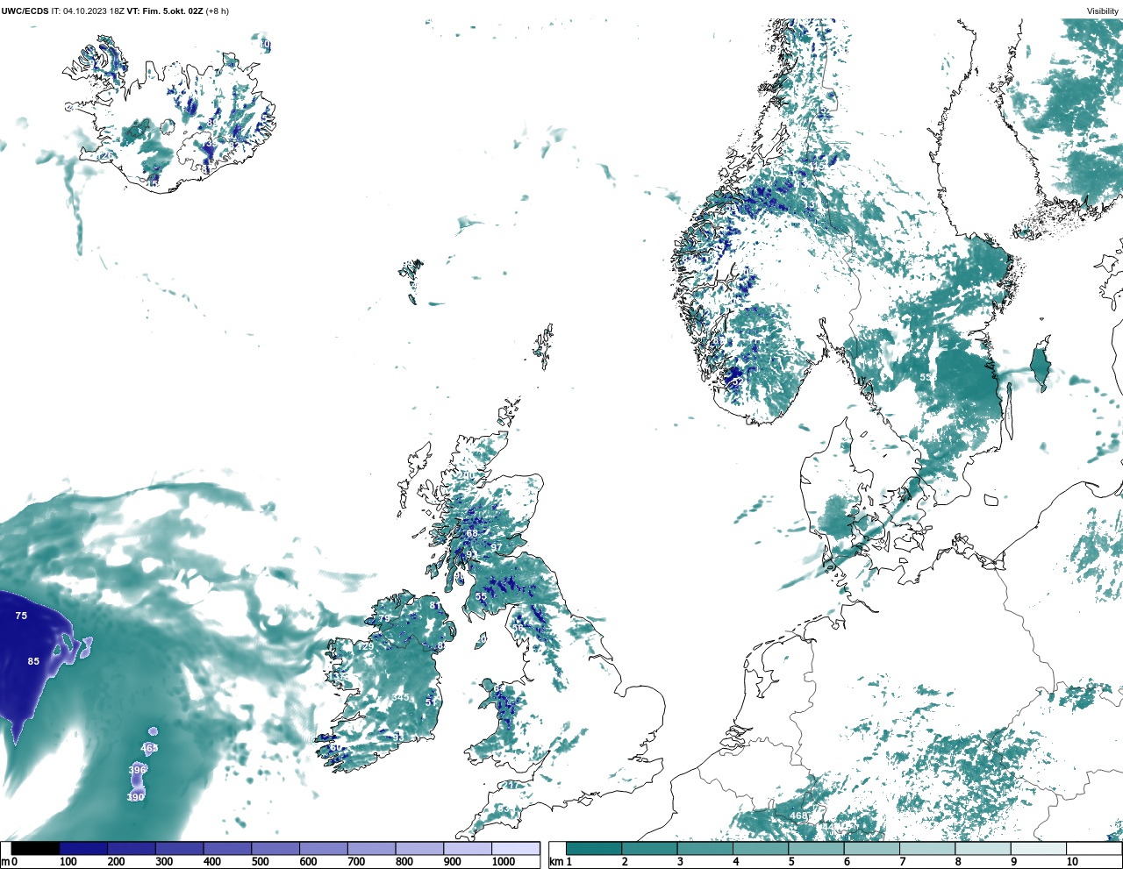Click the 'IT: 04.10.2023 18Z' init time text
1123x869 pixels.
(88, 11)
